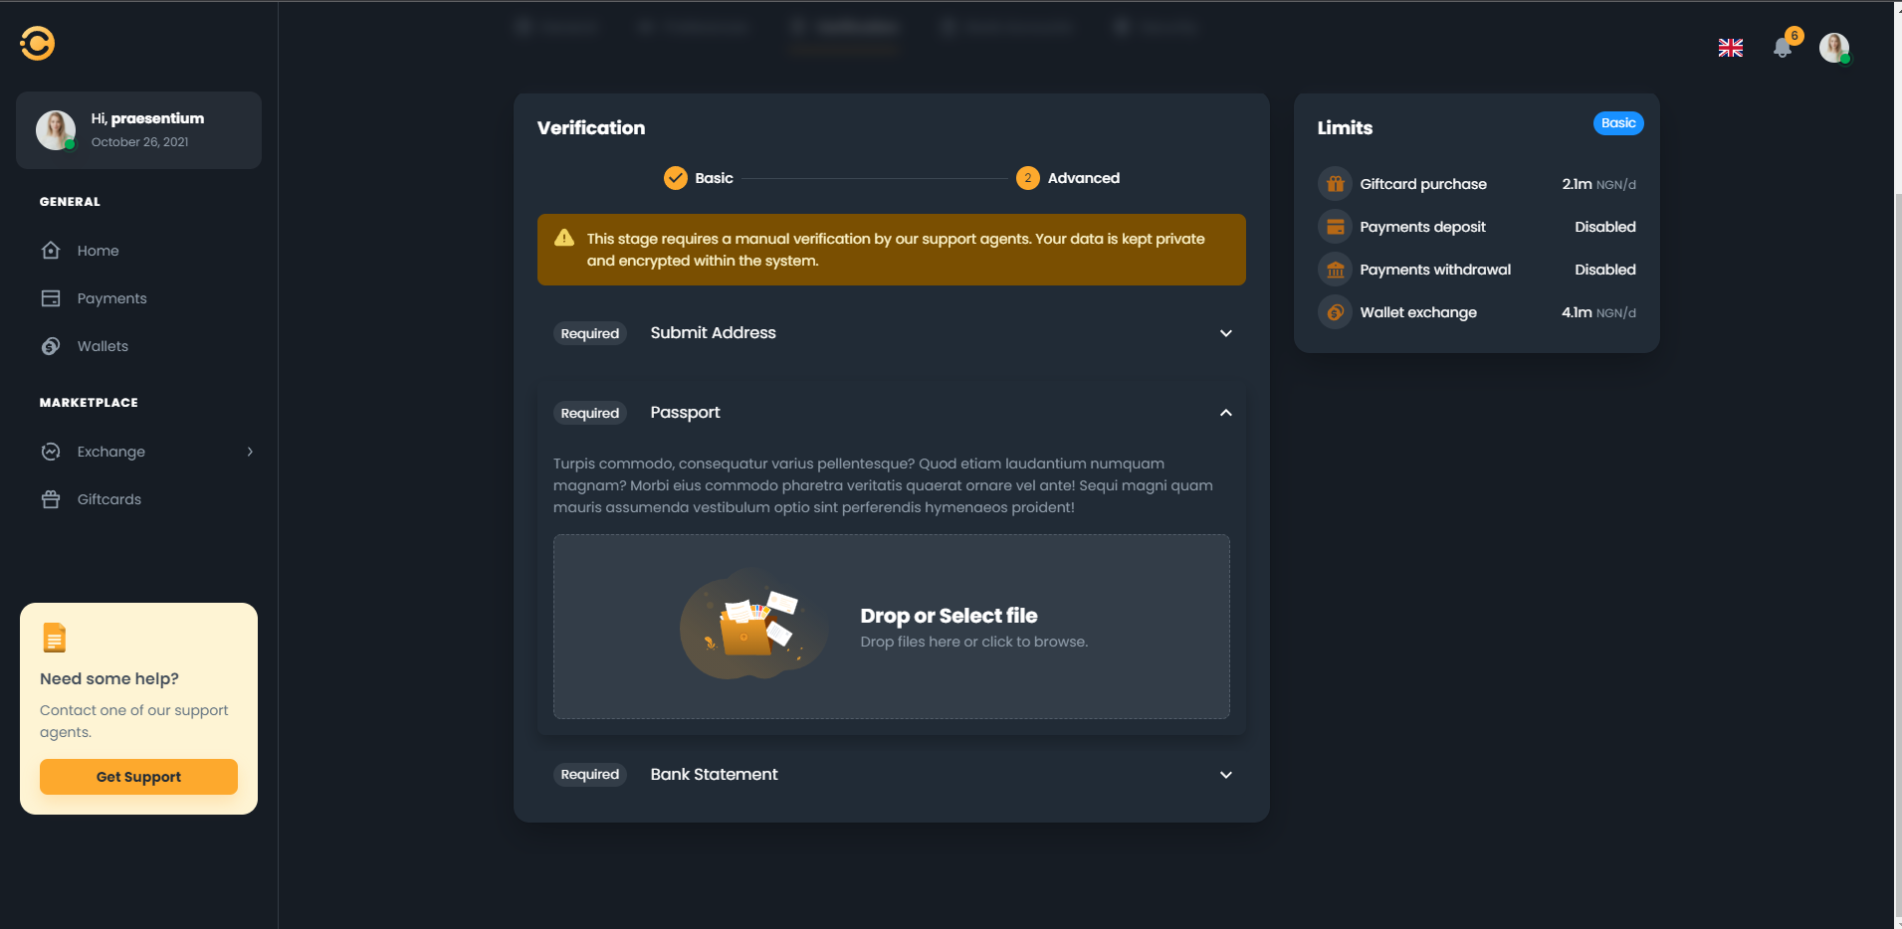Select the Advanced step number 2

click(x=1027, y=178)
